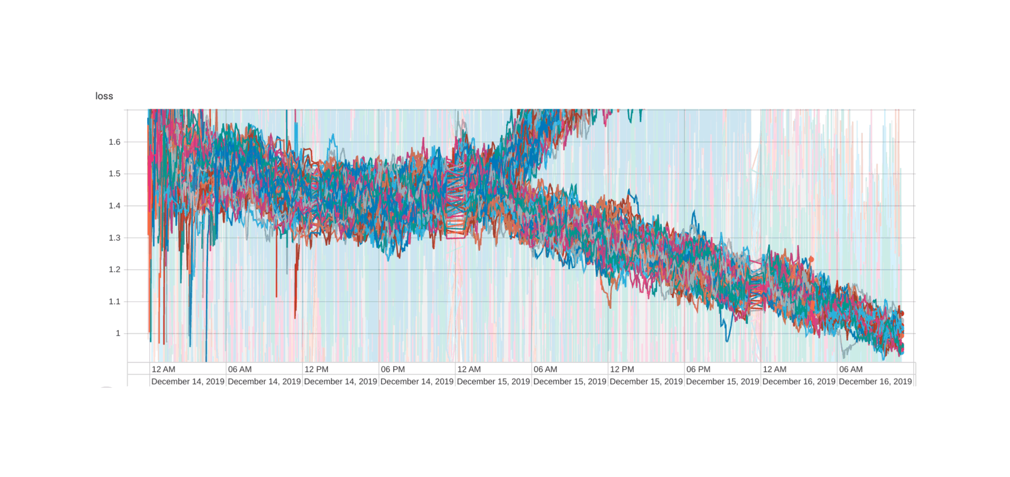This screenshot has height=477, width=1010.
Task: Select the 06 AM tick for December 16
Action: click(851, 369)
